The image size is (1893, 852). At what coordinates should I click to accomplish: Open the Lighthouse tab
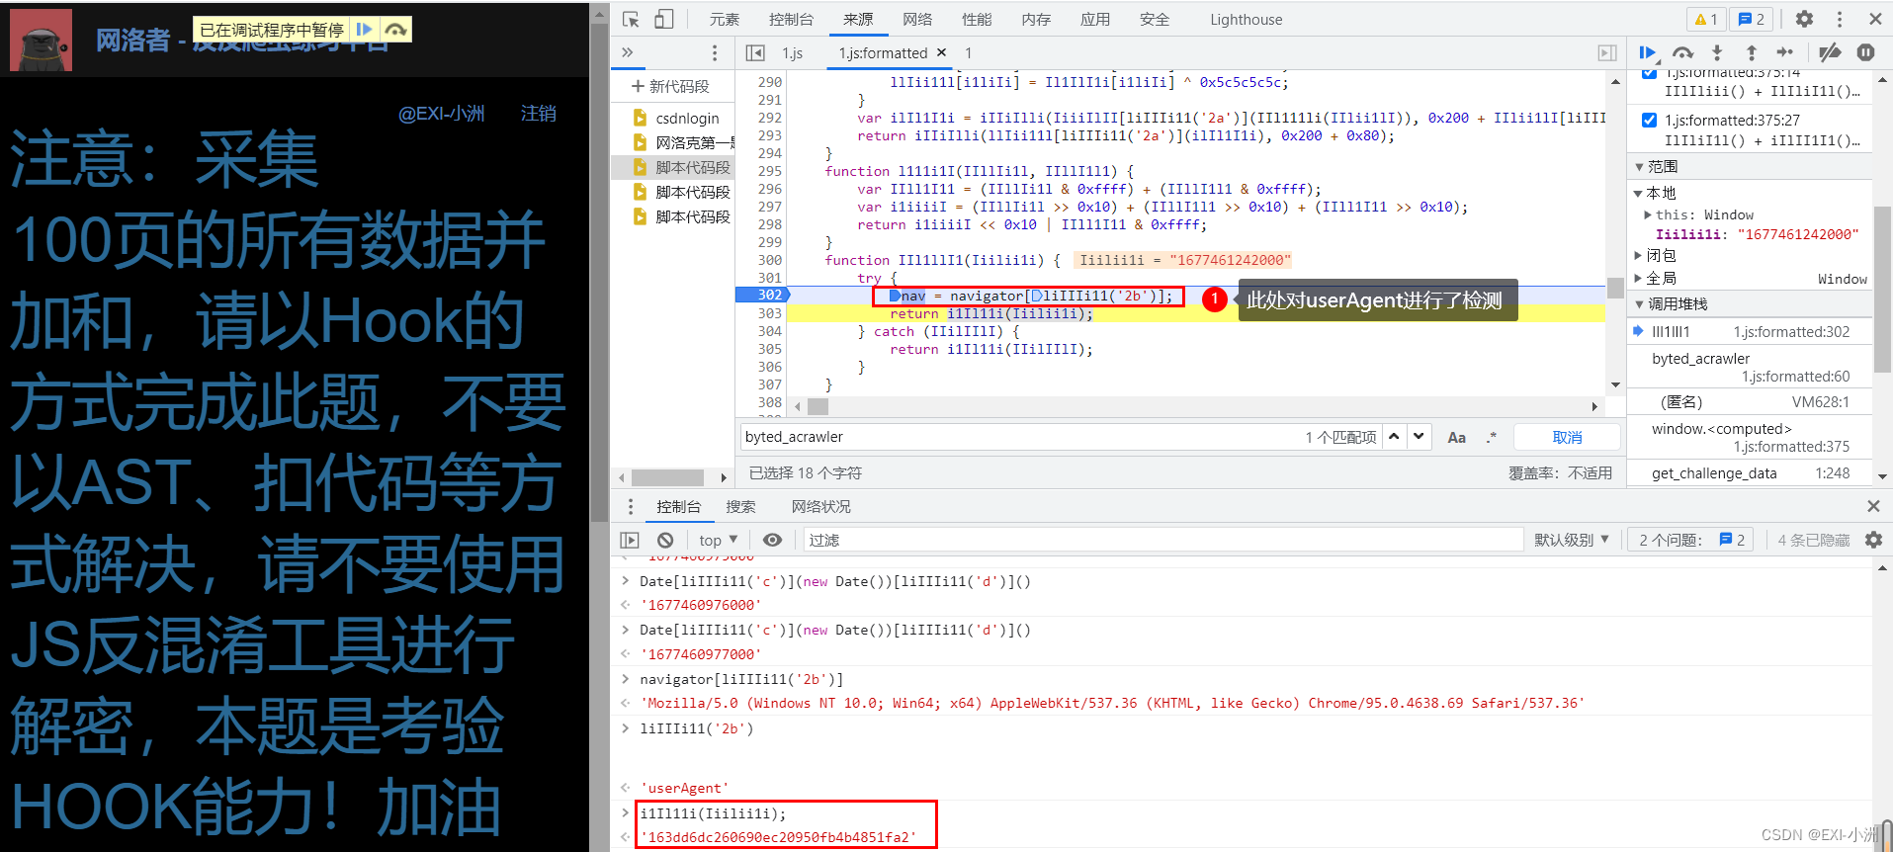pos(1246,19)
